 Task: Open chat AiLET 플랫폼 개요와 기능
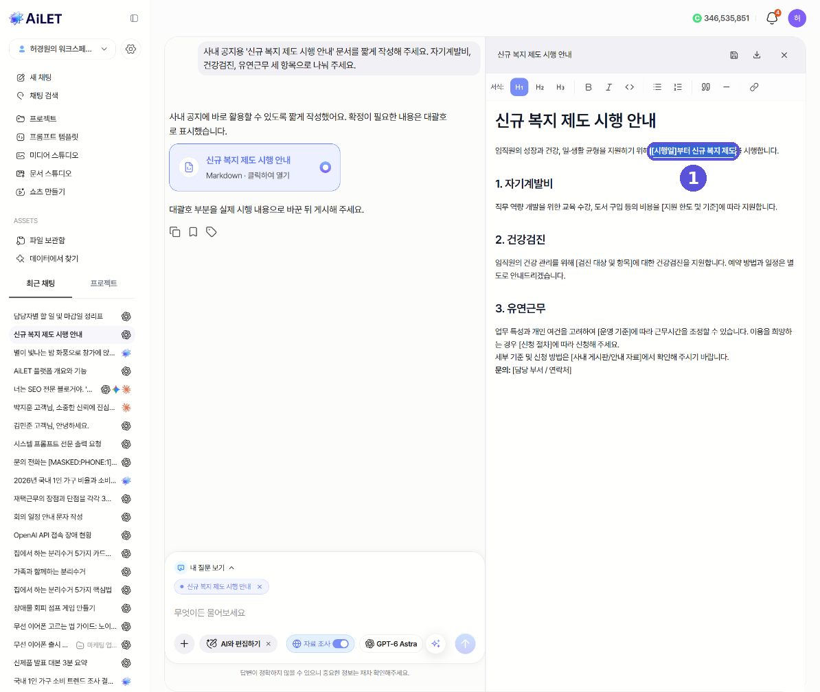(72, 371)
